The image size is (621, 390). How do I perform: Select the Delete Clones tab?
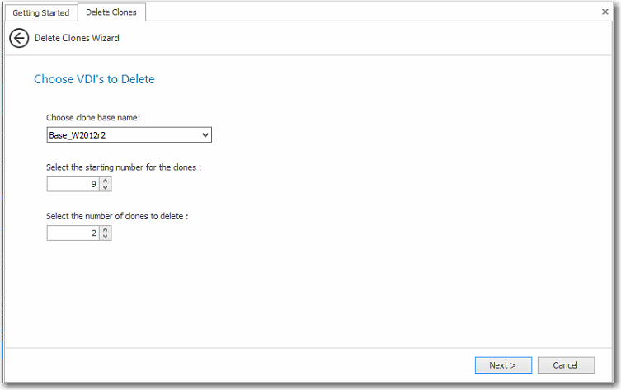(x=111, y=12)
